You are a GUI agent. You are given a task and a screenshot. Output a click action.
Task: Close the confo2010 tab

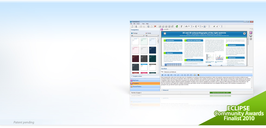(x=170, y=29)
